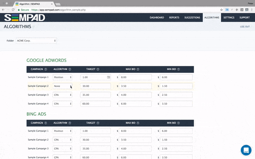
Task: Click Bing Campaign 3 target field 35.00
Action: (96, 149)
